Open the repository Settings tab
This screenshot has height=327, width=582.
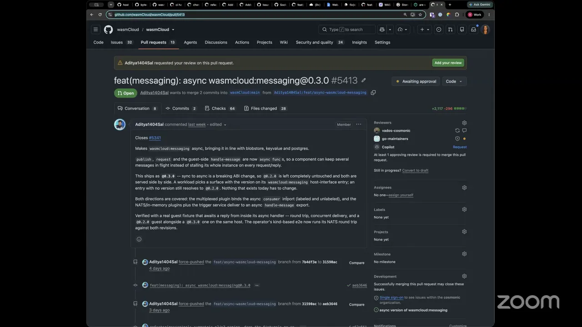[382, 42]
